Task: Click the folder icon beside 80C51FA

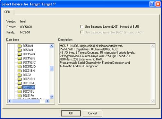Action: click(20, 83)
